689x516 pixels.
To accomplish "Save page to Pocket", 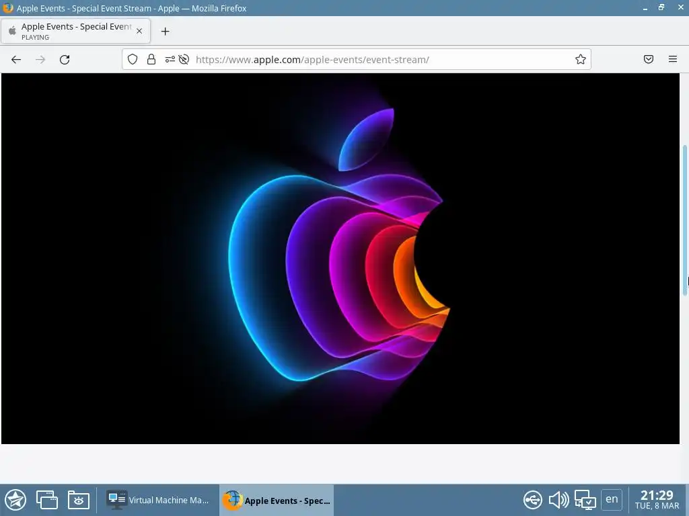I will [649, 59].
